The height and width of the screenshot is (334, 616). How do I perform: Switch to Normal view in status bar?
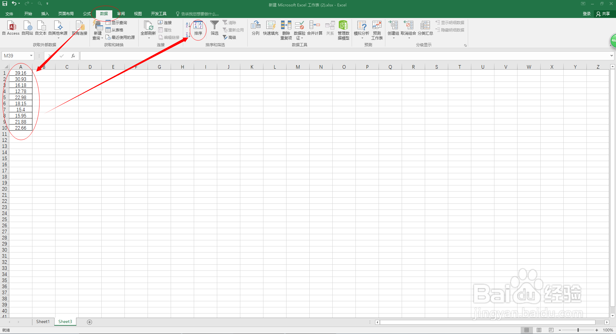coord(527,330)
